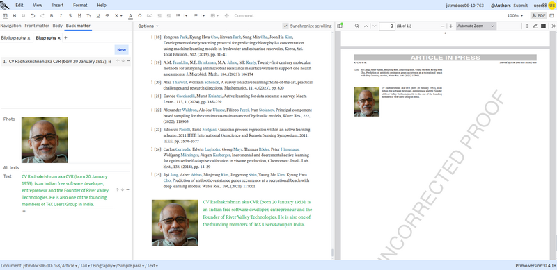Click the author photo in the editor
This screenshot has width=557, height=270.
[175, 223]
